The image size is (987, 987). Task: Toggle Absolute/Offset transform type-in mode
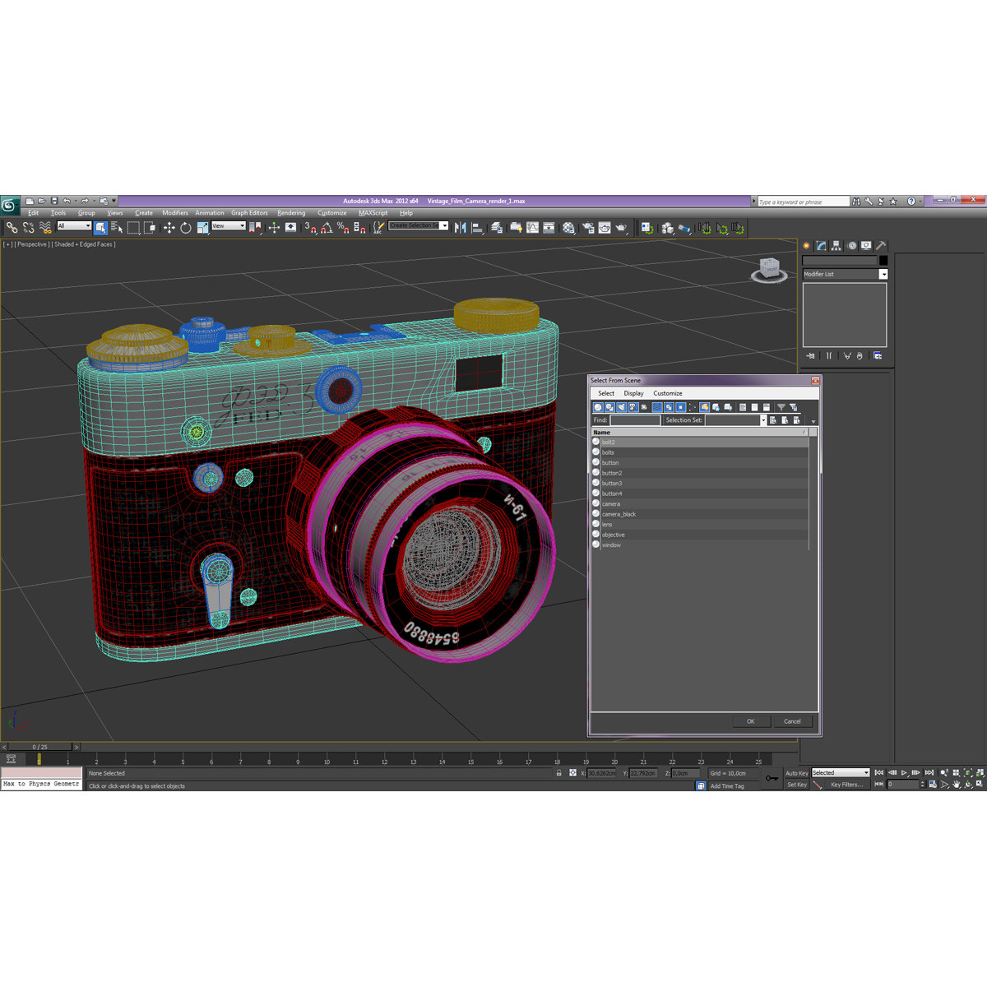[x=573, y=773]
